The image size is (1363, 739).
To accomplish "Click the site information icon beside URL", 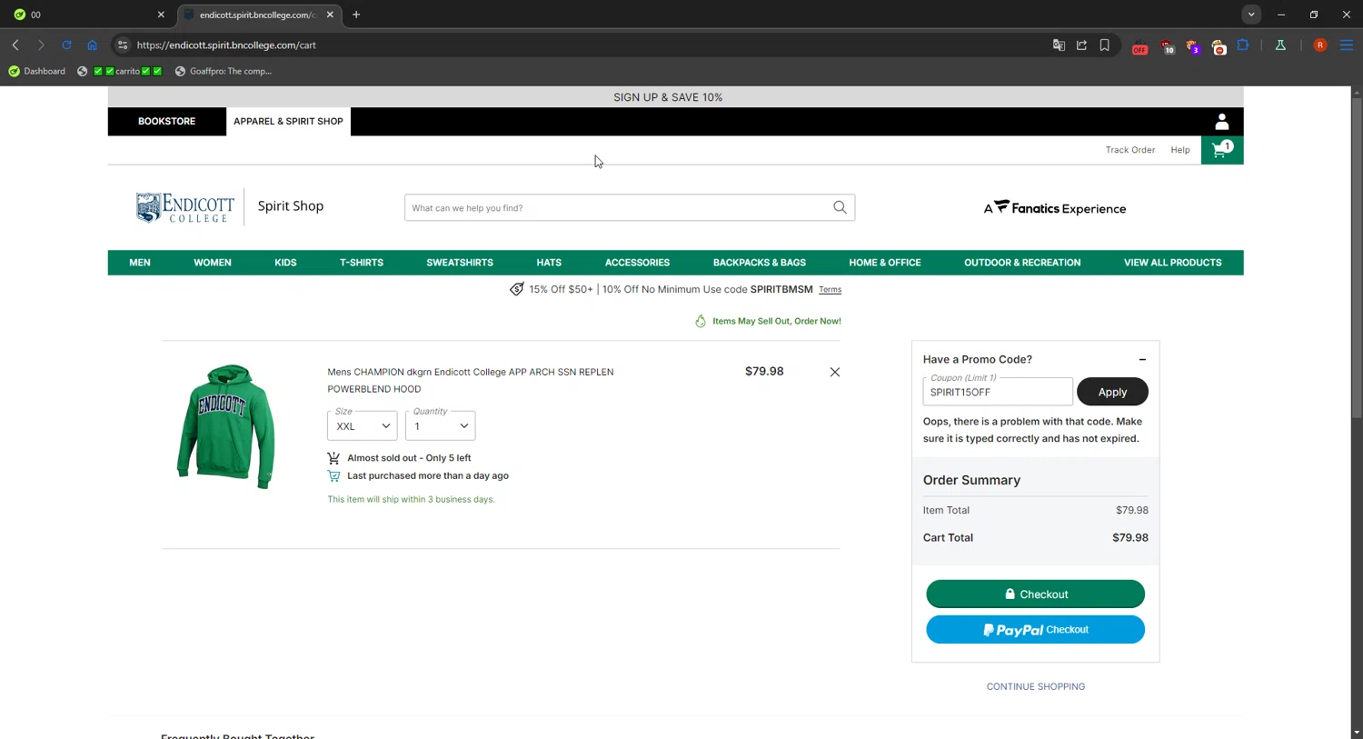I will pos(123,45).
